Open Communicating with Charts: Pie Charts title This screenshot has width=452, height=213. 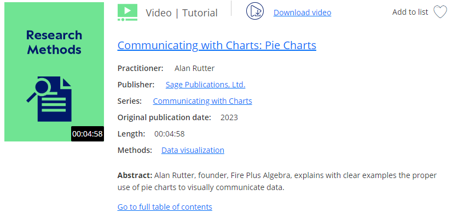point(217,45)
